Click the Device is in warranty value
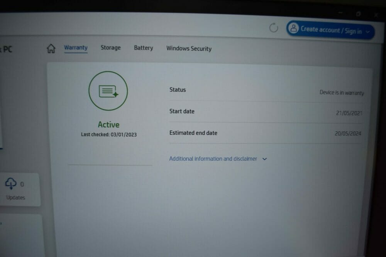Viewport: 386px width, 257px height. point(342,92)
